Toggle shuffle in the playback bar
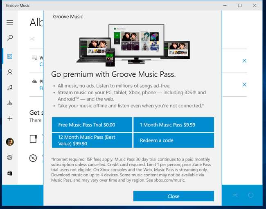The image size is (266, 209). (235, 195)
